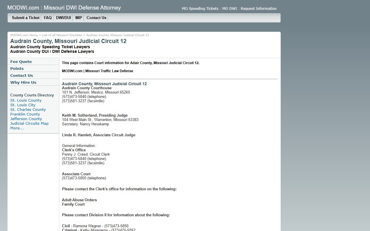Select DWI/DUI in the navigation bar
The image size is (370, 231).
(63, 18)
